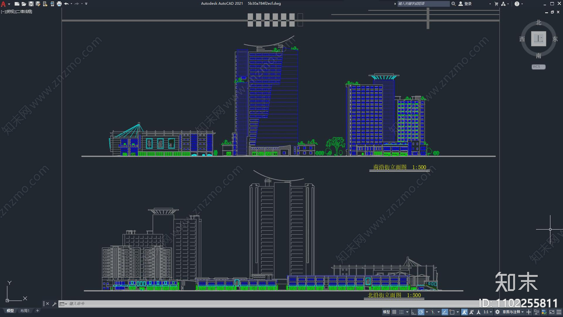Open the help question mark icon

click(517, 4)
